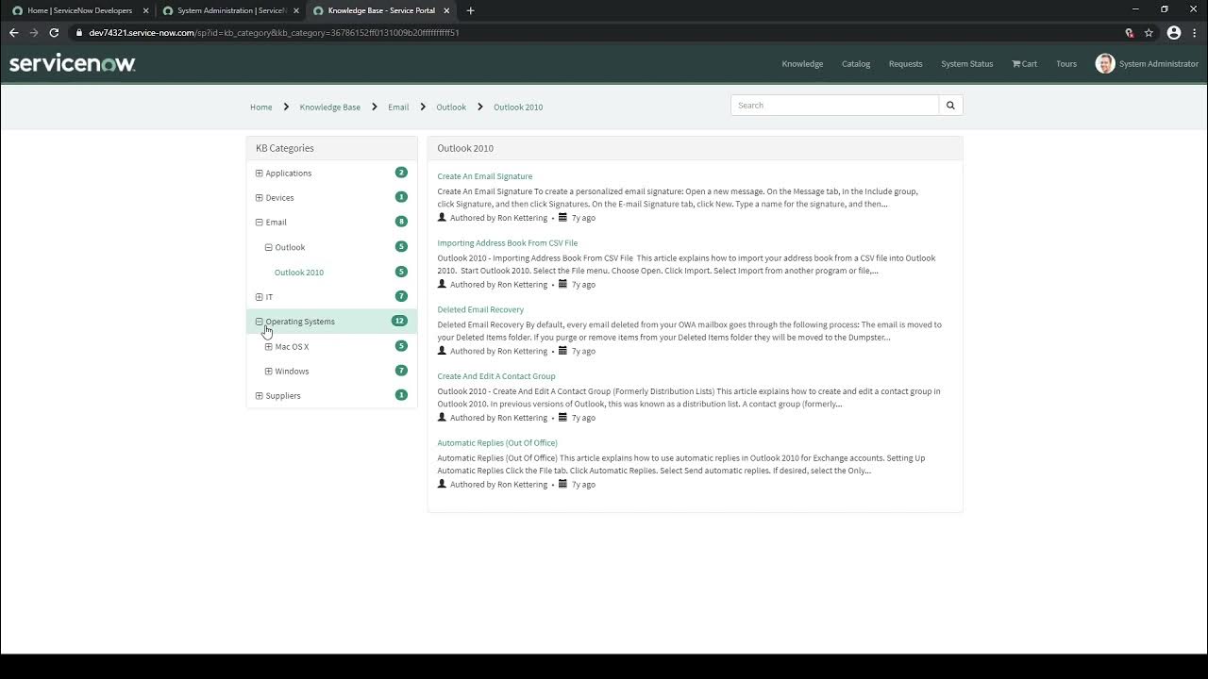Click the calendar icon under Deleted Email Recovery
The height and width of the screenshot is (679, 1208).
pyautogui.click(x=563, y=351)
